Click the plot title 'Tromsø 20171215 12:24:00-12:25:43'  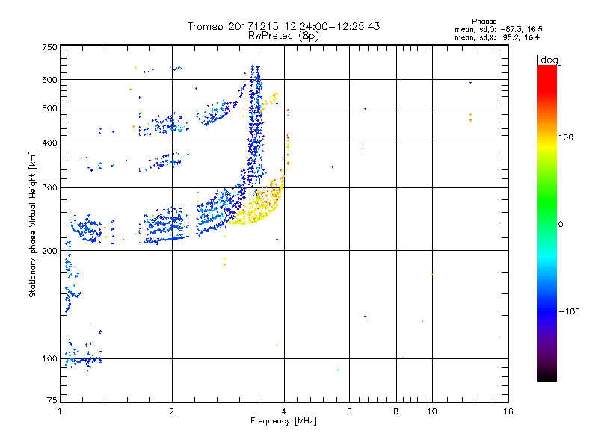pos(283,26)
